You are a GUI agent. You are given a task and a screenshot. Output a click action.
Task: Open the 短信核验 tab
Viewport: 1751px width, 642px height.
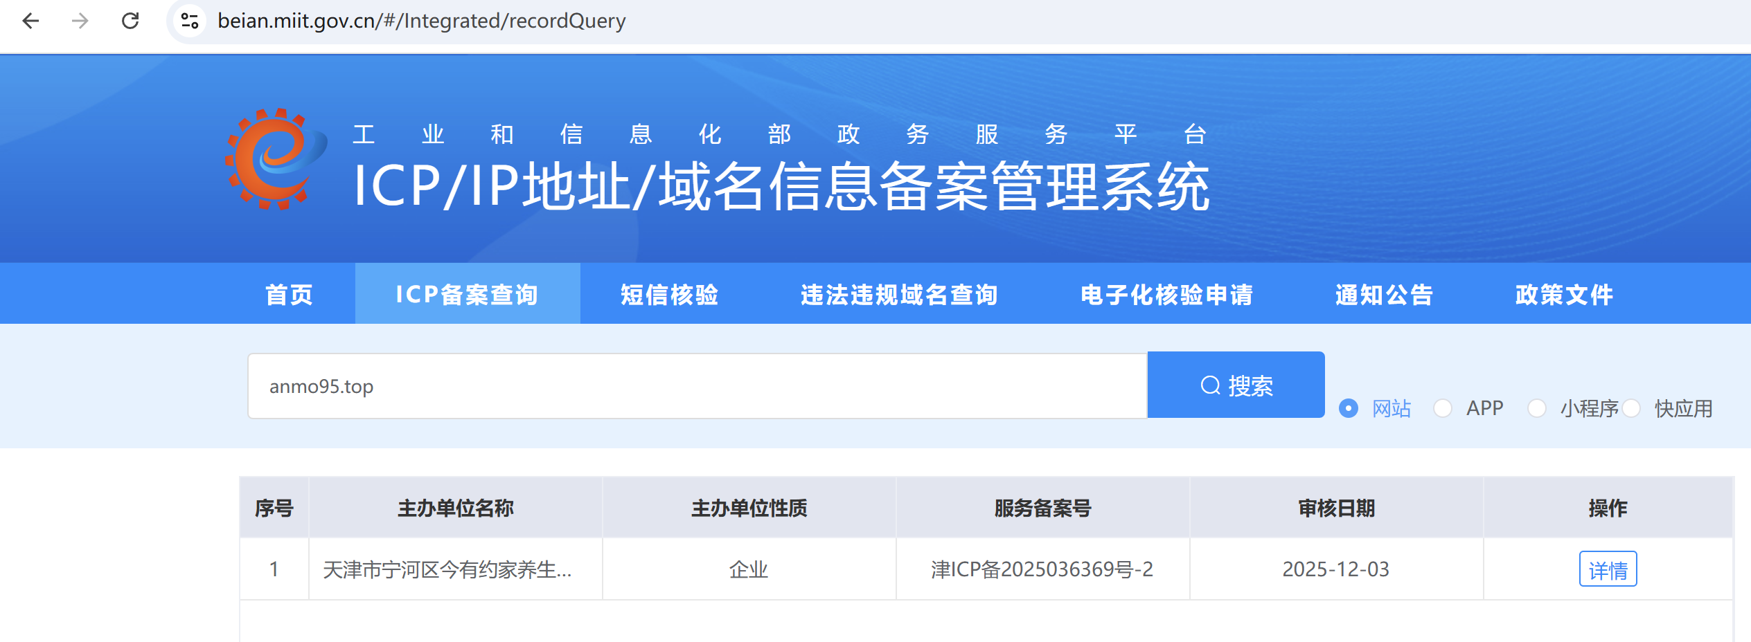pyautogui.click(x=670, y=294)
